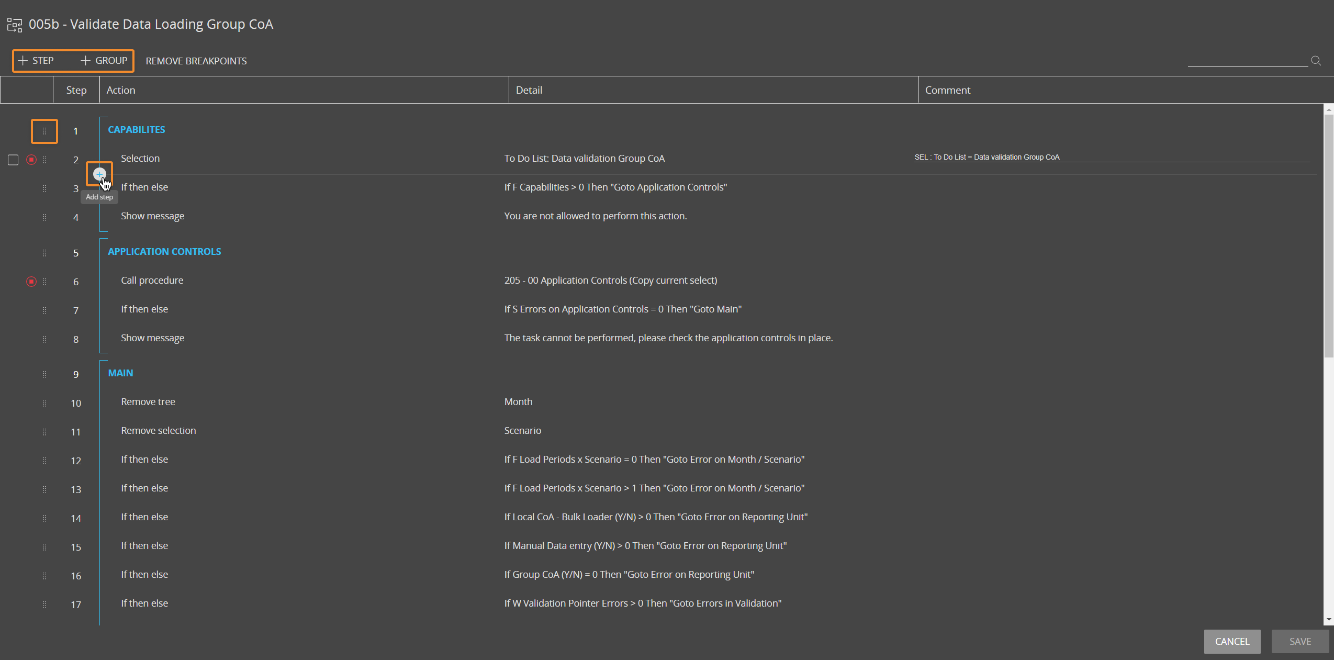Collapse the APPLICATION CONTROLS group

[164, 252]
